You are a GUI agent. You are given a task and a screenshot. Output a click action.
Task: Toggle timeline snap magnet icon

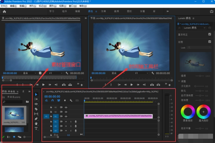pos(53,100)
